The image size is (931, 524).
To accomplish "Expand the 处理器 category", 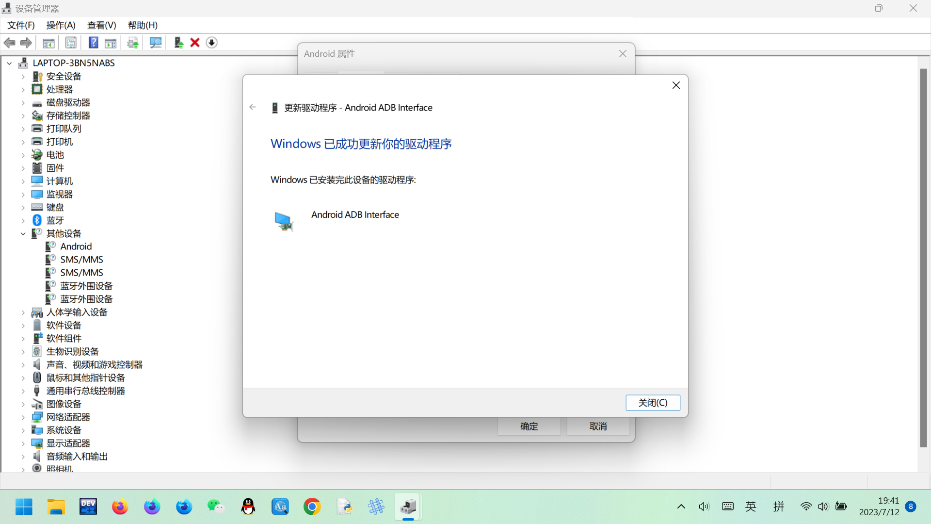I will (23, 90).
